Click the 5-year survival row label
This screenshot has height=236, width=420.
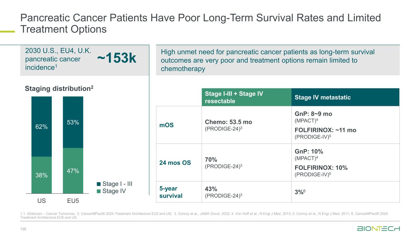(x=169, y=192)
